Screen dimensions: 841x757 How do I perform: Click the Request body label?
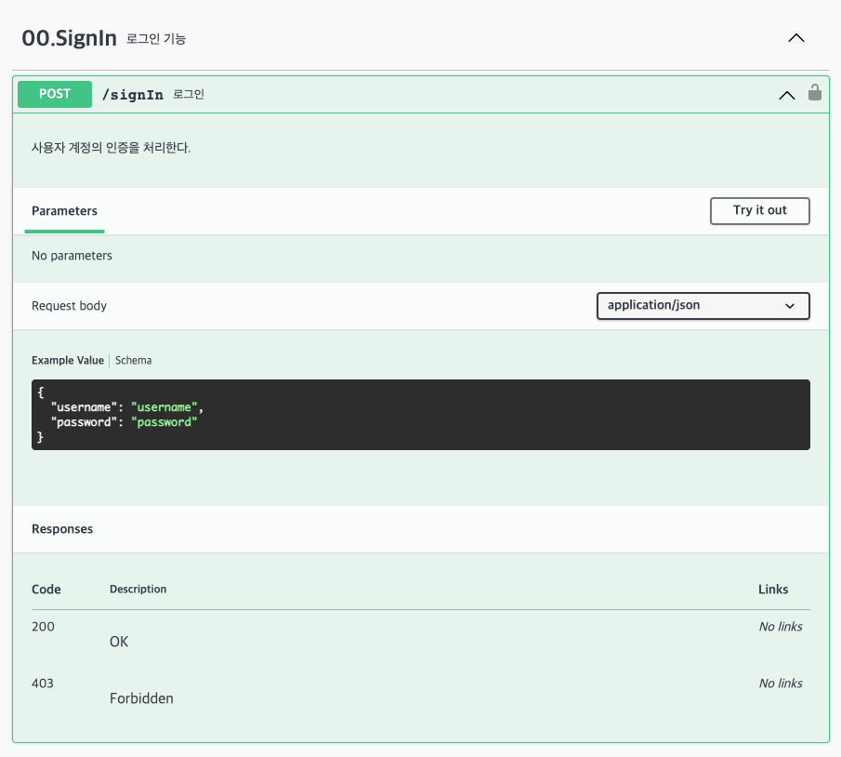[69, 305]
